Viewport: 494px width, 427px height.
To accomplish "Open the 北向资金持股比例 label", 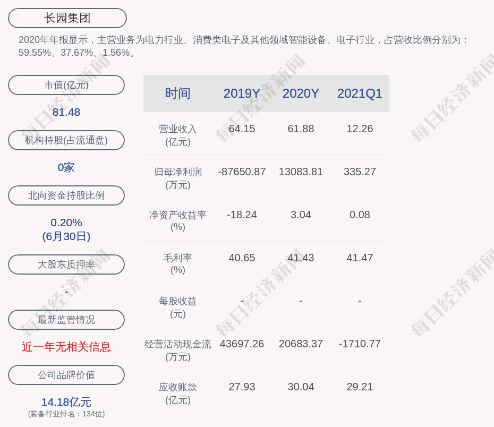I will tap(66, 195).
